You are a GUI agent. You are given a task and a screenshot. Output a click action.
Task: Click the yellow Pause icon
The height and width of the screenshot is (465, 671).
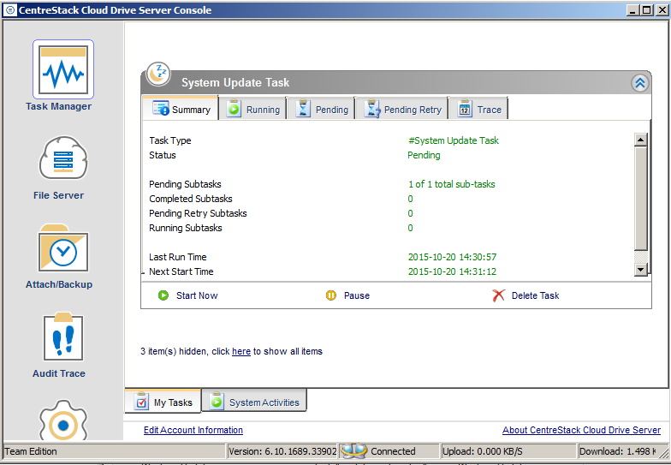tap(331, 295)
